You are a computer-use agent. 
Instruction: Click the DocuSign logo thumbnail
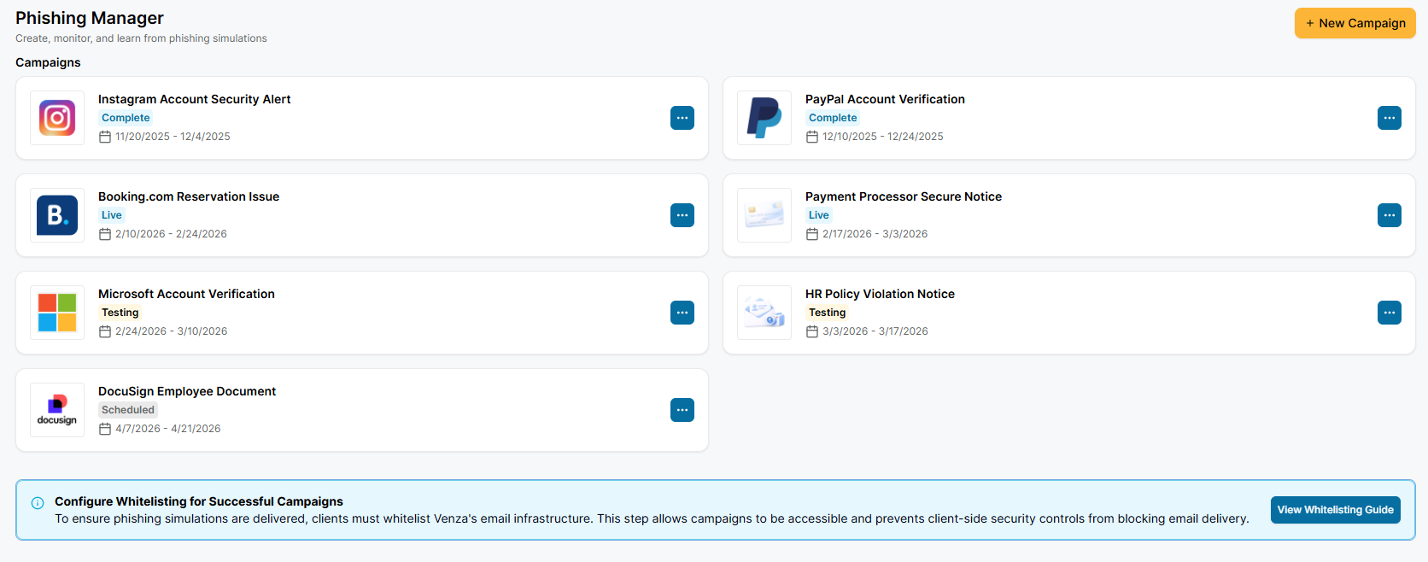57,410
